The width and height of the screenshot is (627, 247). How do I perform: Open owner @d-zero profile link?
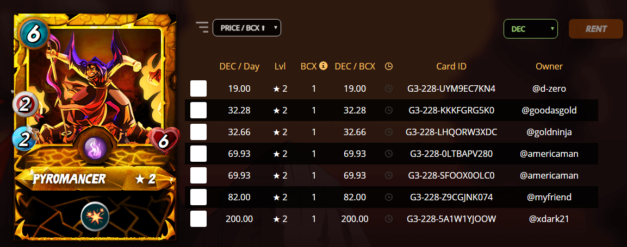tap(549, 88)
